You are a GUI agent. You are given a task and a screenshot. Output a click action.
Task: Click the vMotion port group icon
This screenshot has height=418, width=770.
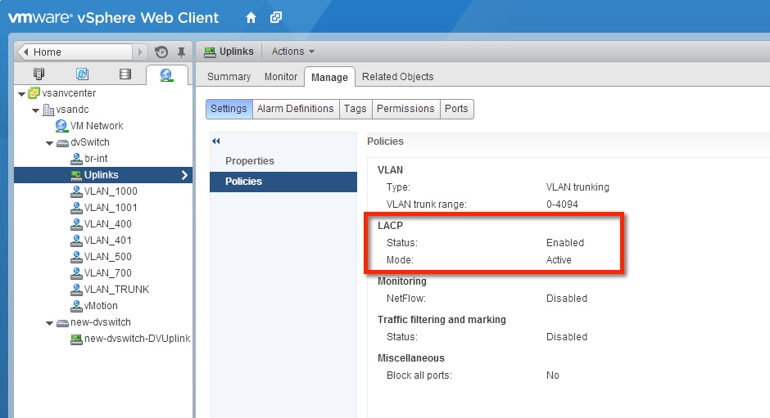[76, 306]
